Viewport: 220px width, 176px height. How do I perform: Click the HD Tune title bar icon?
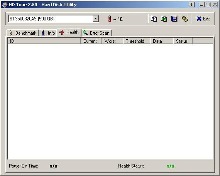pos(5,5)
